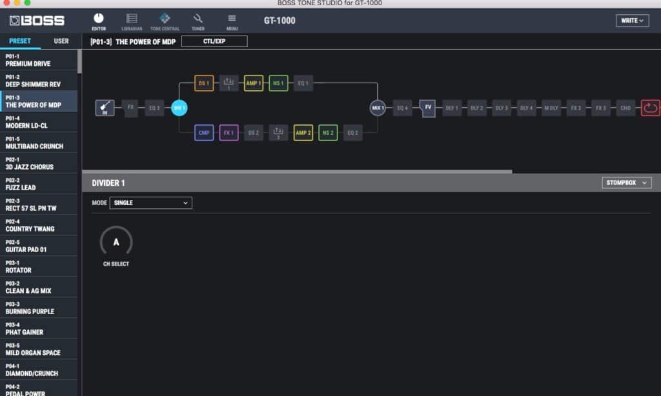Select the DS 2 block
Image resolution: width=661 pixels, height=396 pixels.
click(x=253, y=133)
